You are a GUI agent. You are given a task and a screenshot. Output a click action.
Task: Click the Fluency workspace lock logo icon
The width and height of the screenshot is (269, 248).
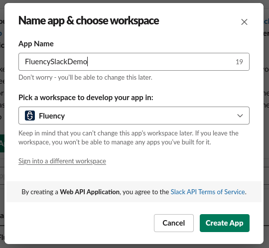pyautogui.click(x=30, y=116)
